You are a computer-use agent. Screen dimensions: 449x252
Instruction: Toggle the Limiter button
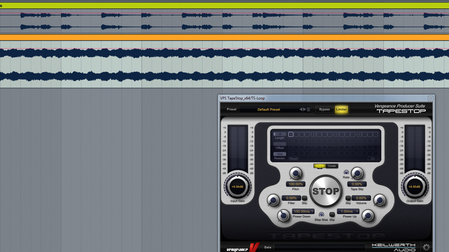pos(341,110)
